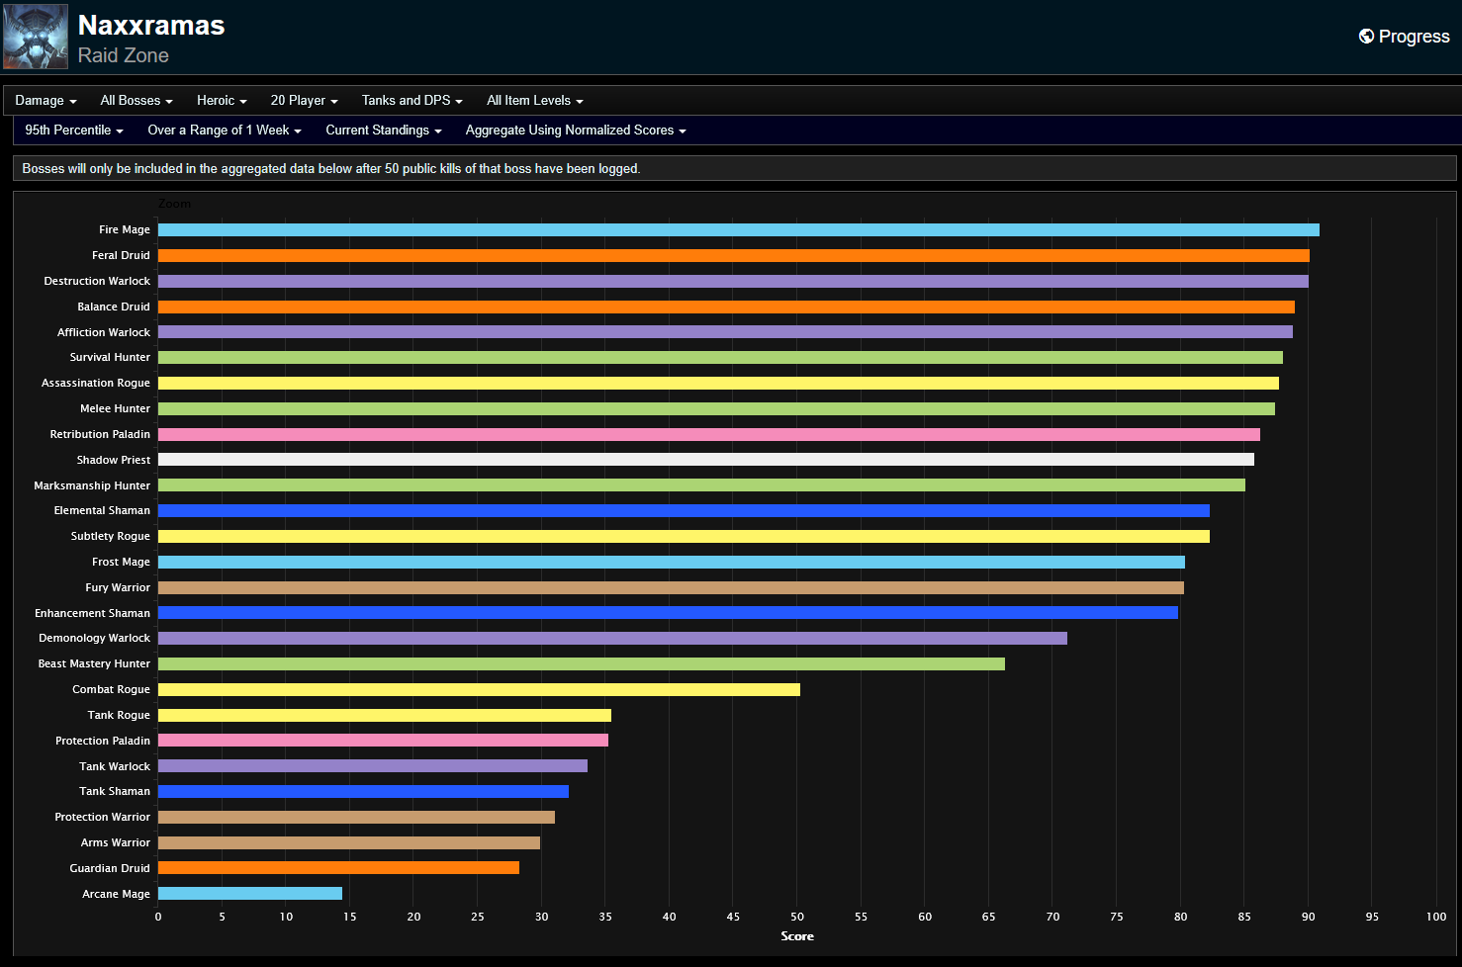Click the Progress link
The height and width of the screenshot is (967, 1462).
1413,36
